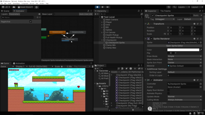Toggle the Checkpoint Sprite active checkbox
205x115 pixels.
(x=152, y=15)
